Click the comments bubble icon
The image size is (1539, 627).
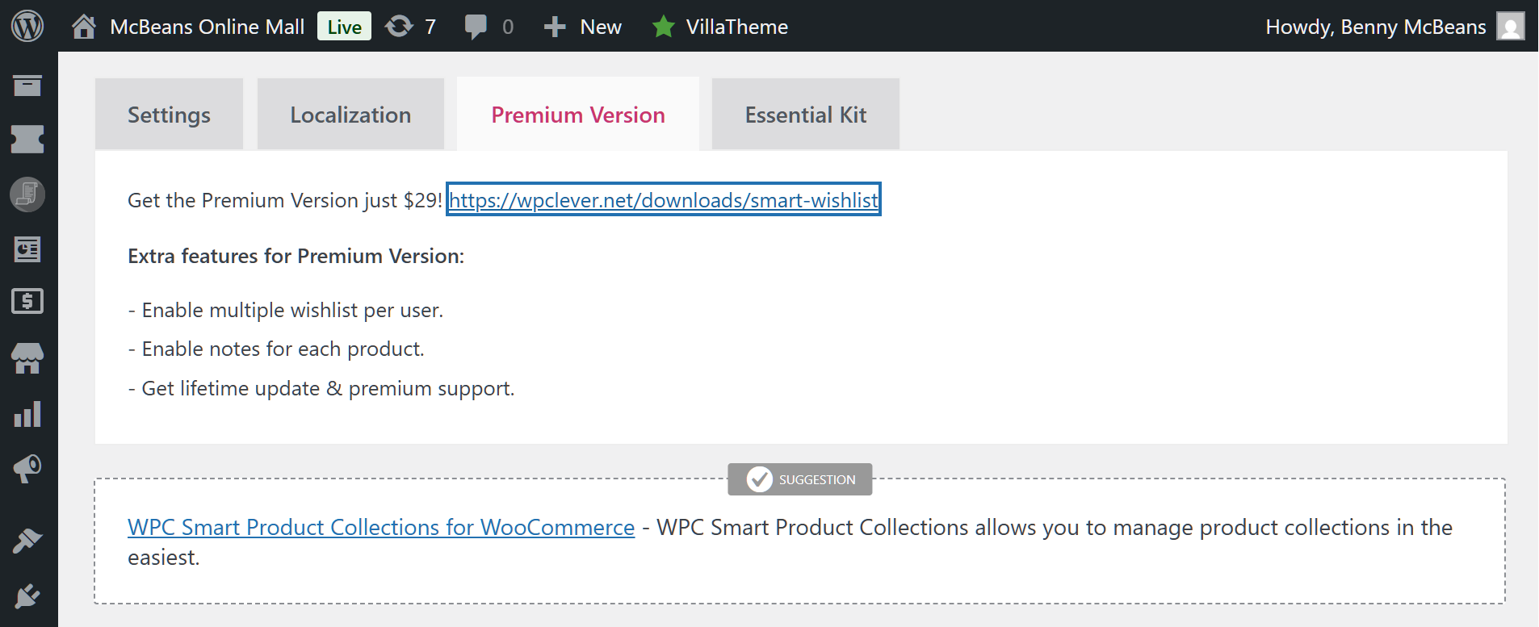click(476, 27)
